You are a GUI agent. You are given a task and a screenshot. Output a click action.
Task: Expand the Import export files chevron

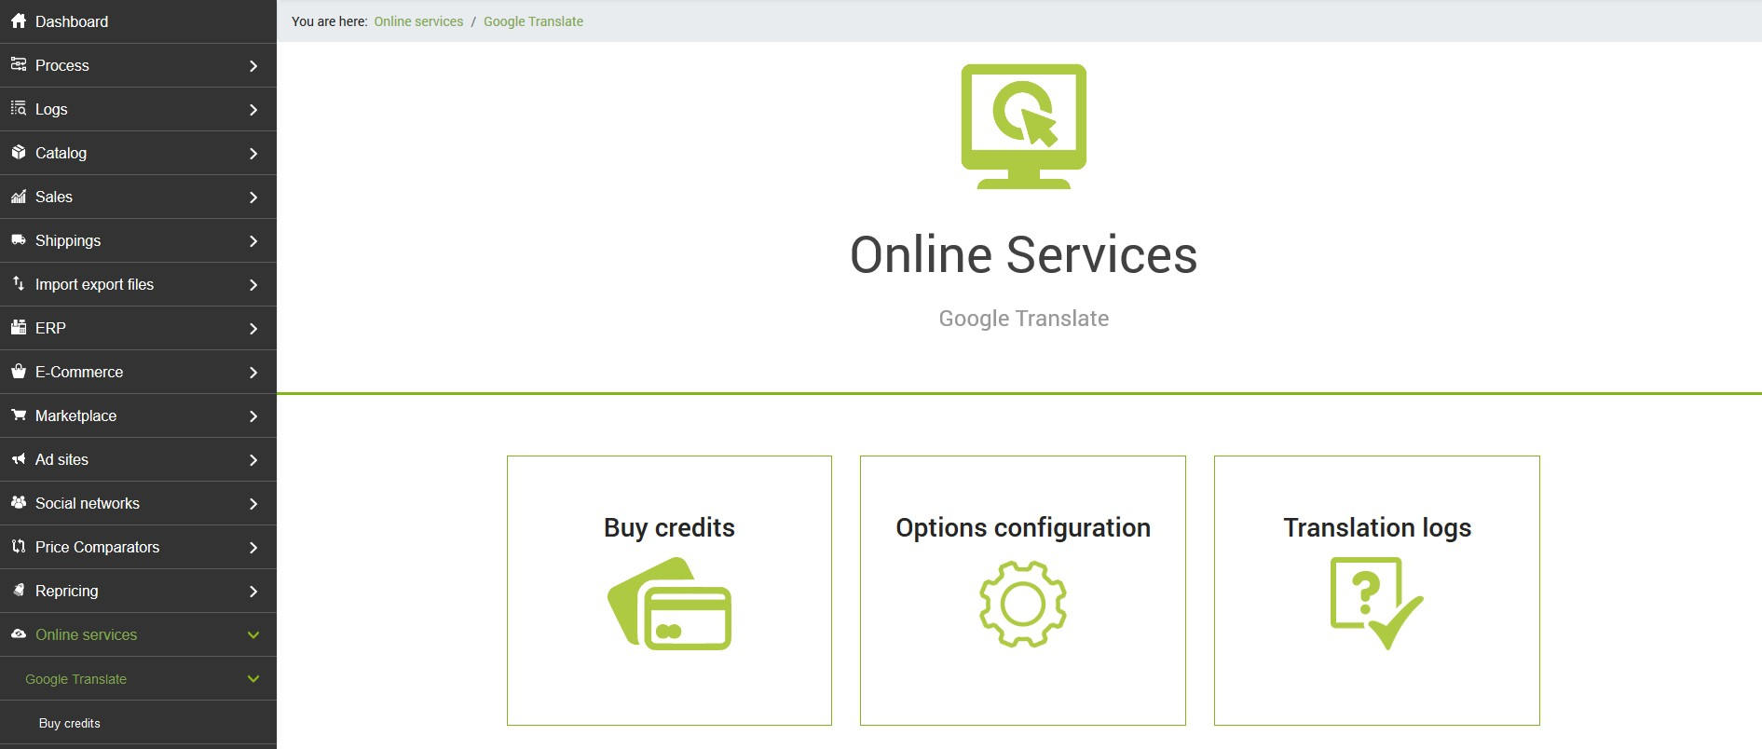coord(253,284)
